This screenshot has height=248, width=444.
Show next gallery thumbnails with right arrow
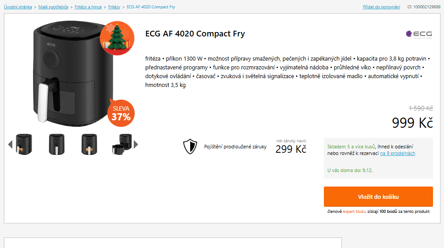136,144
